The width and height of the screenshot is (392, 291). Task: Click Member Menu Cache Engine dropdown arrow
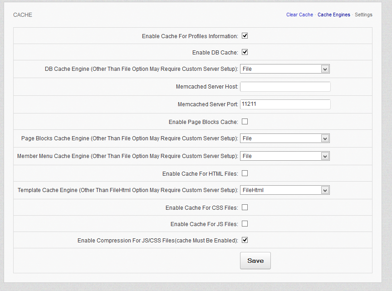[324, 156]
